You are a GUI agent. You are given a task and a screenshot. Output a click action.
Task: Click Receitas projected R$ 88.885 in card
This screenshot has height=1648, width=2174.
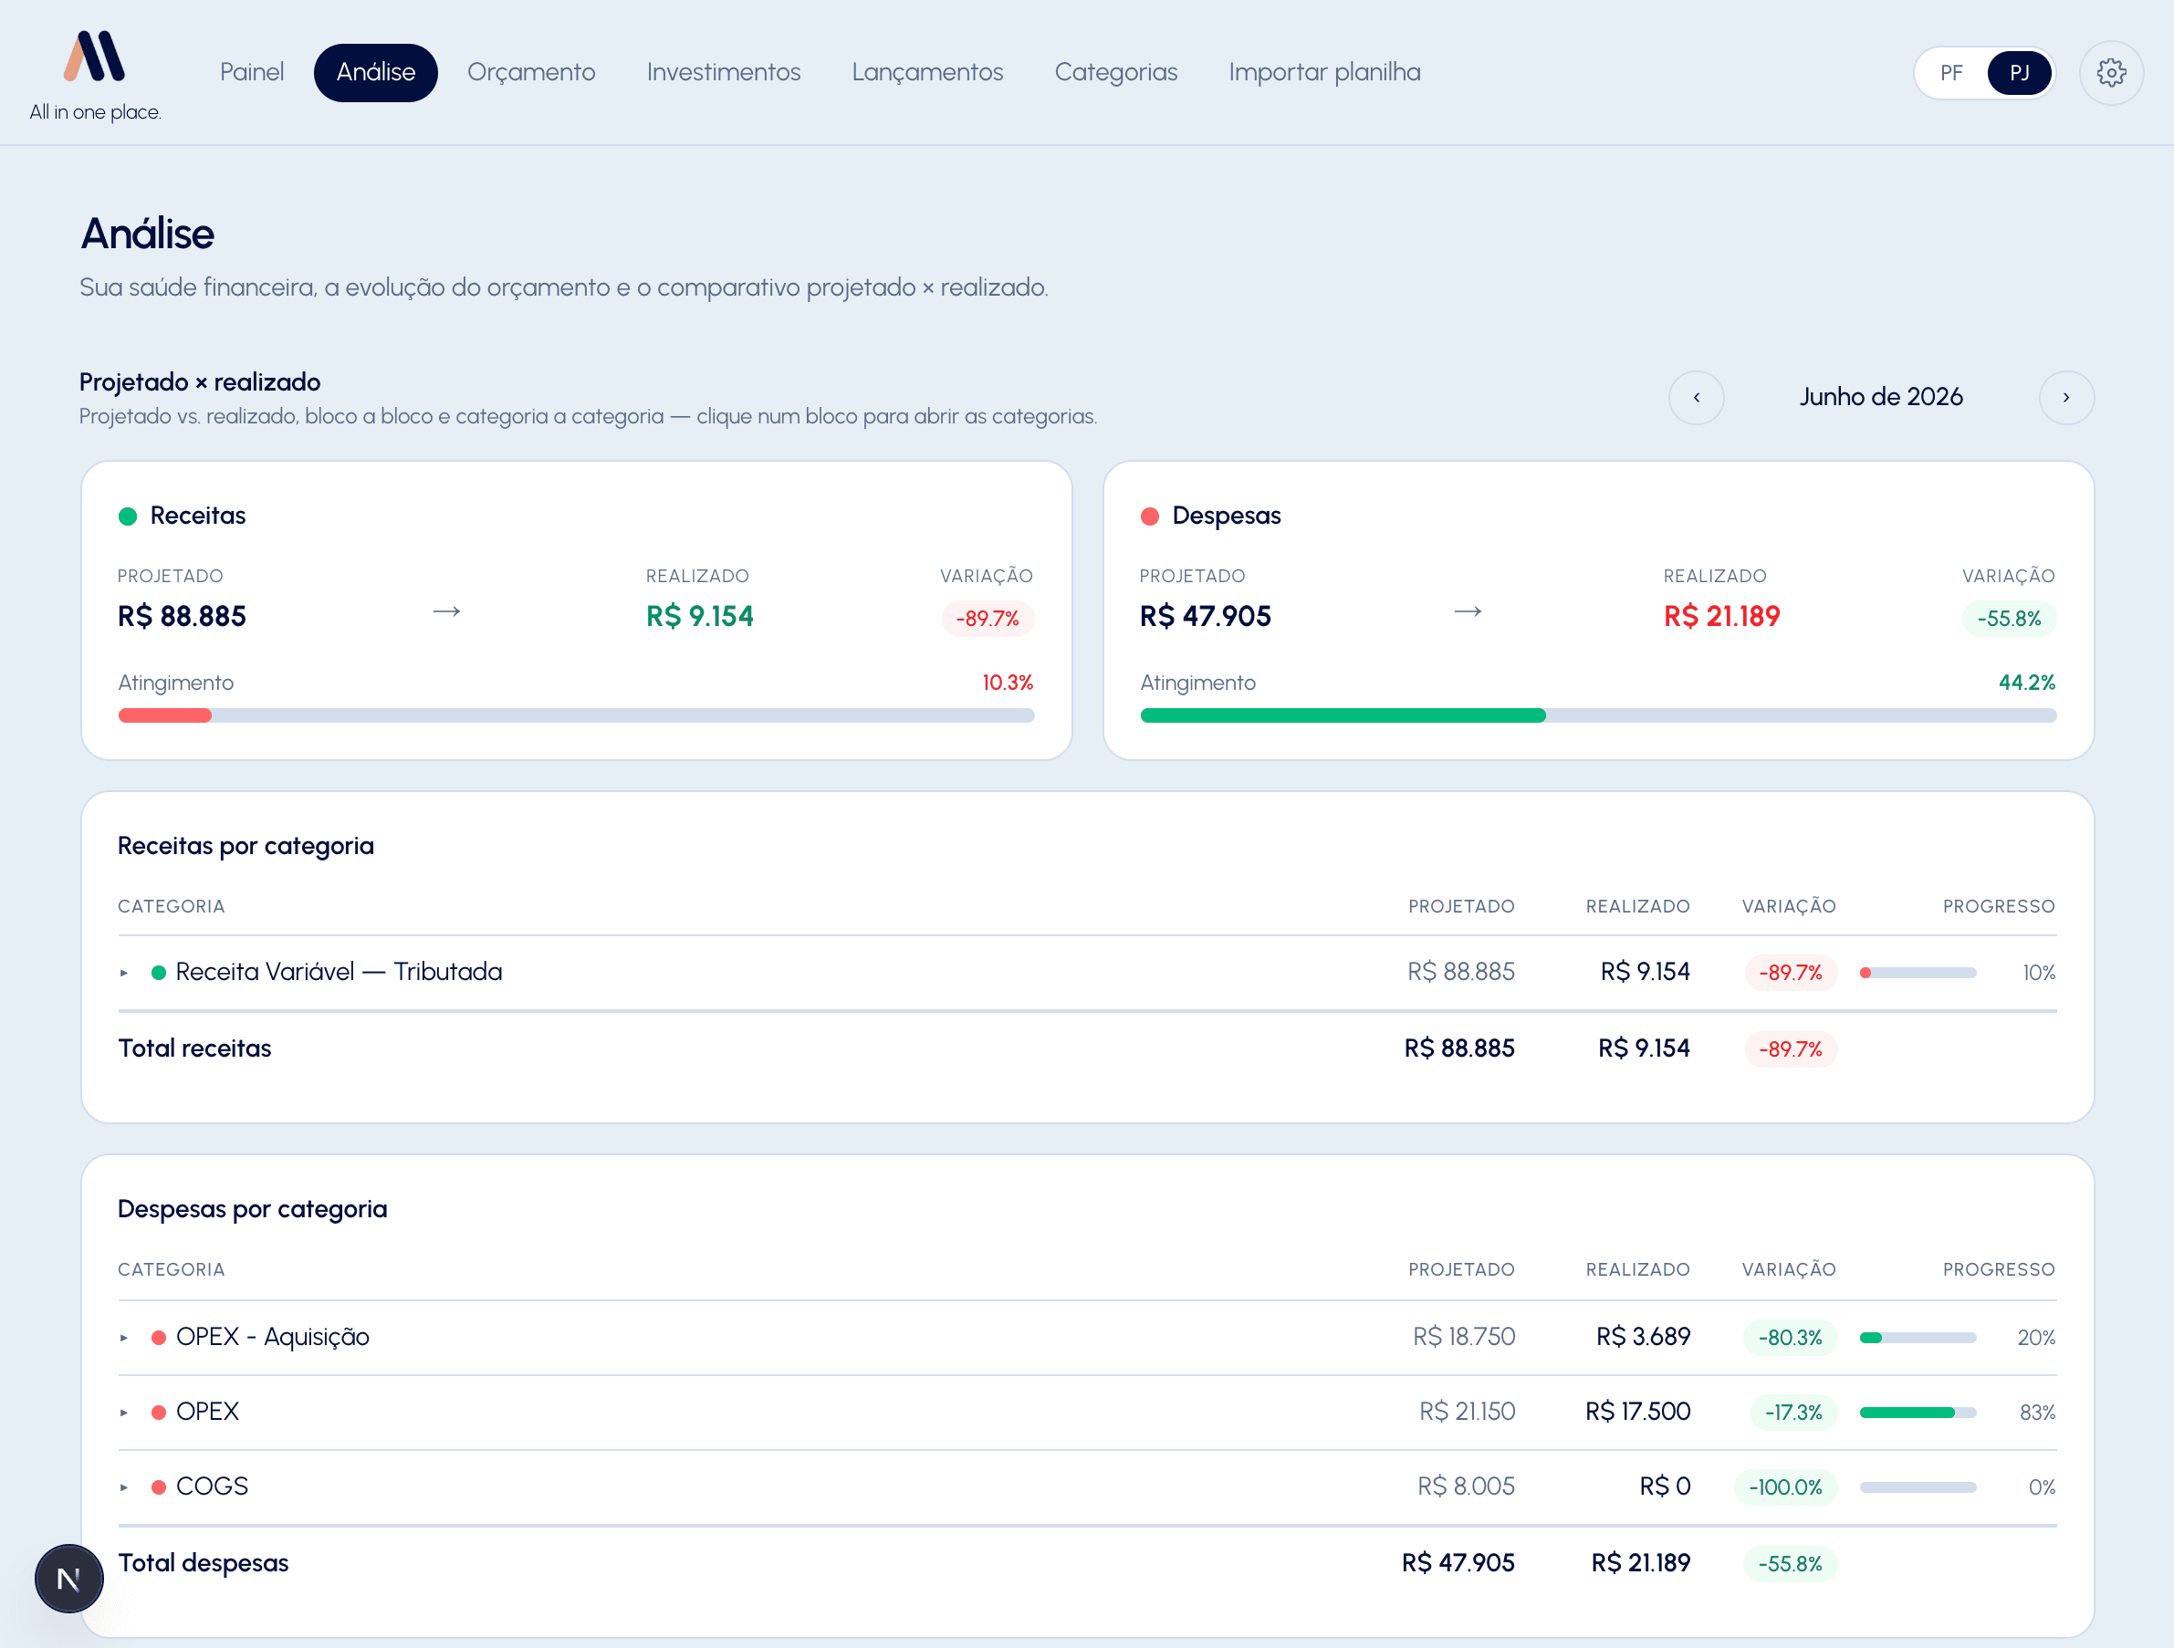[182, 616]
